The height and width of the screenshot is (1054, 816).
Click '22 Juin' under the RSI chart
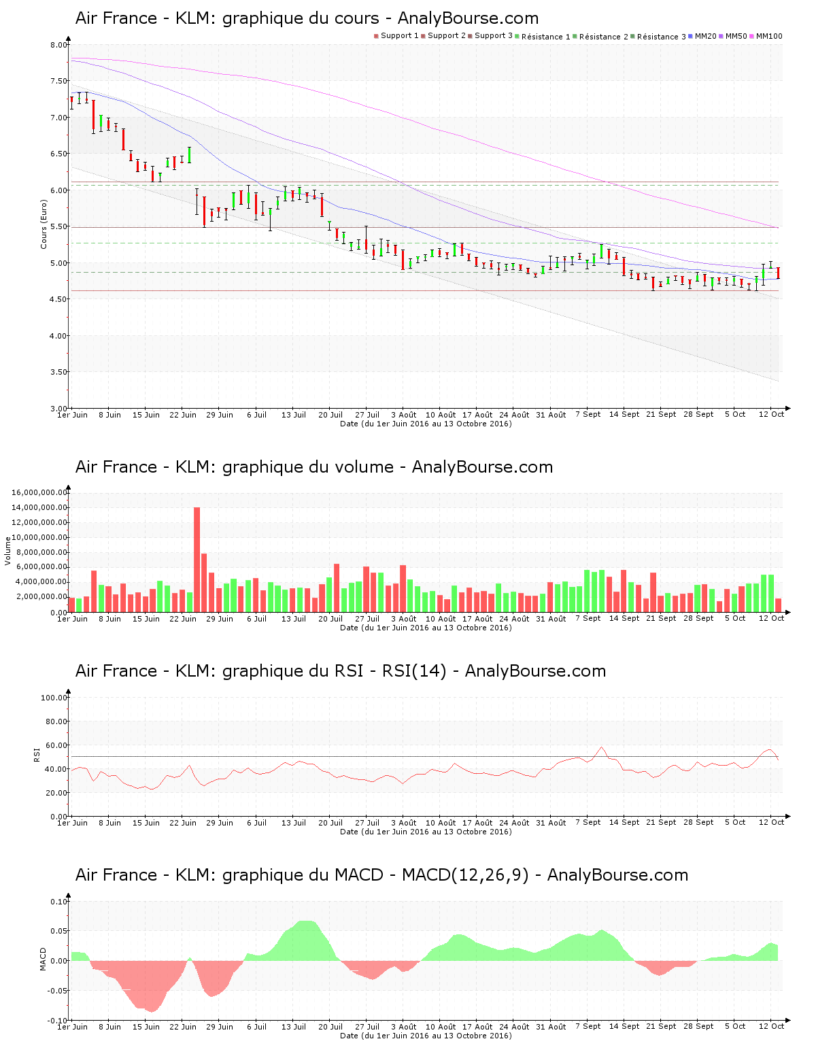pyautogui.click(x=183, y=823)
